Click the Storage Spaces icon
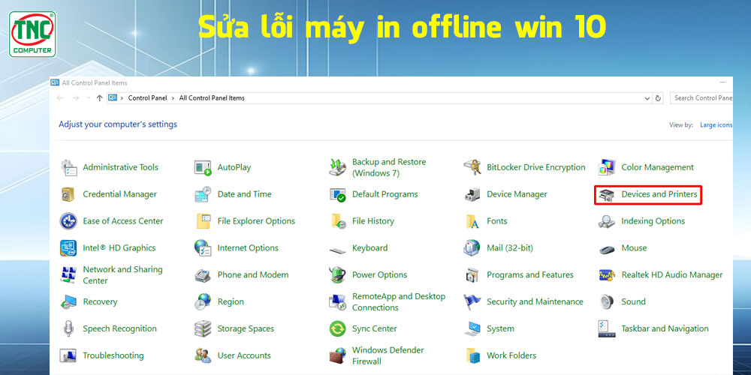The height and width of the screenshot is (375, 751). click(x=203, y=328)
